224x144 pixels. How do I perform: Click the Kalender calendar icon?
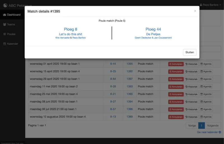click(4, 44)
